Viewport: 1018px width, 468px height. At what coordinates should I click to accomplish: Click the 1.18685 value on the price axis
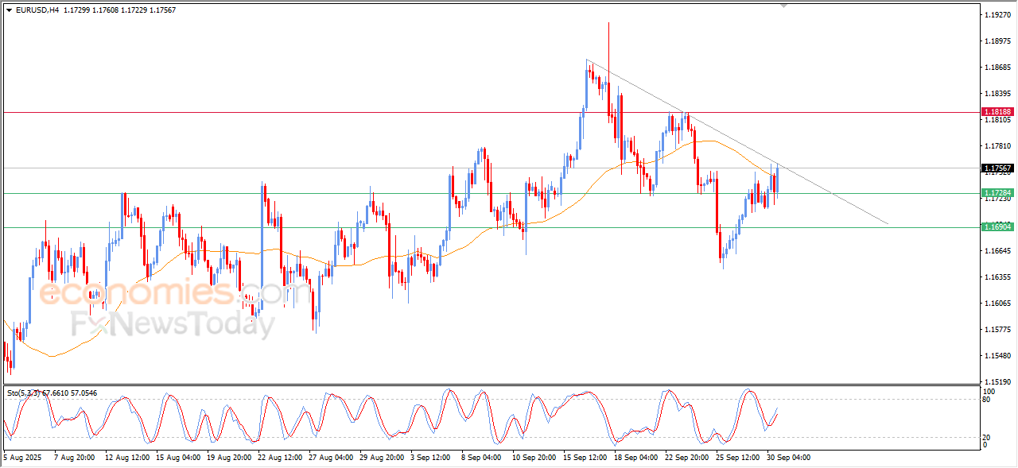click(997, 68)
